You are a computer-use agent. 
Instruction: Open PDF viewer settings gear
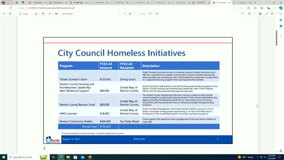(x=272, y=14)
